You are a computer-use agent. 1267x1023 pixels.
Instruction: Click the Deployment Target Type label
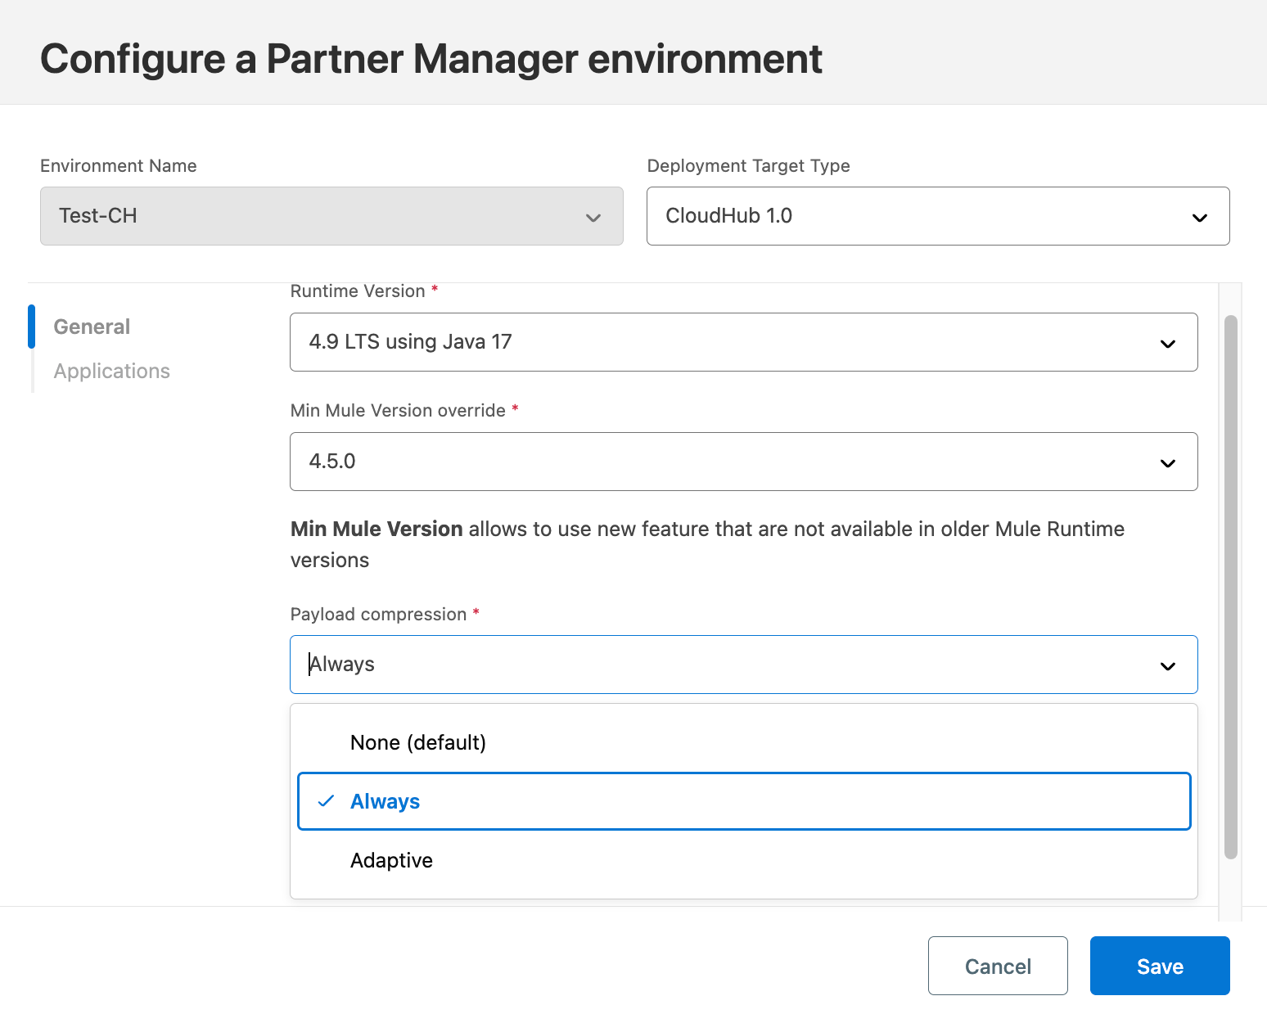(x=748, y=166)
